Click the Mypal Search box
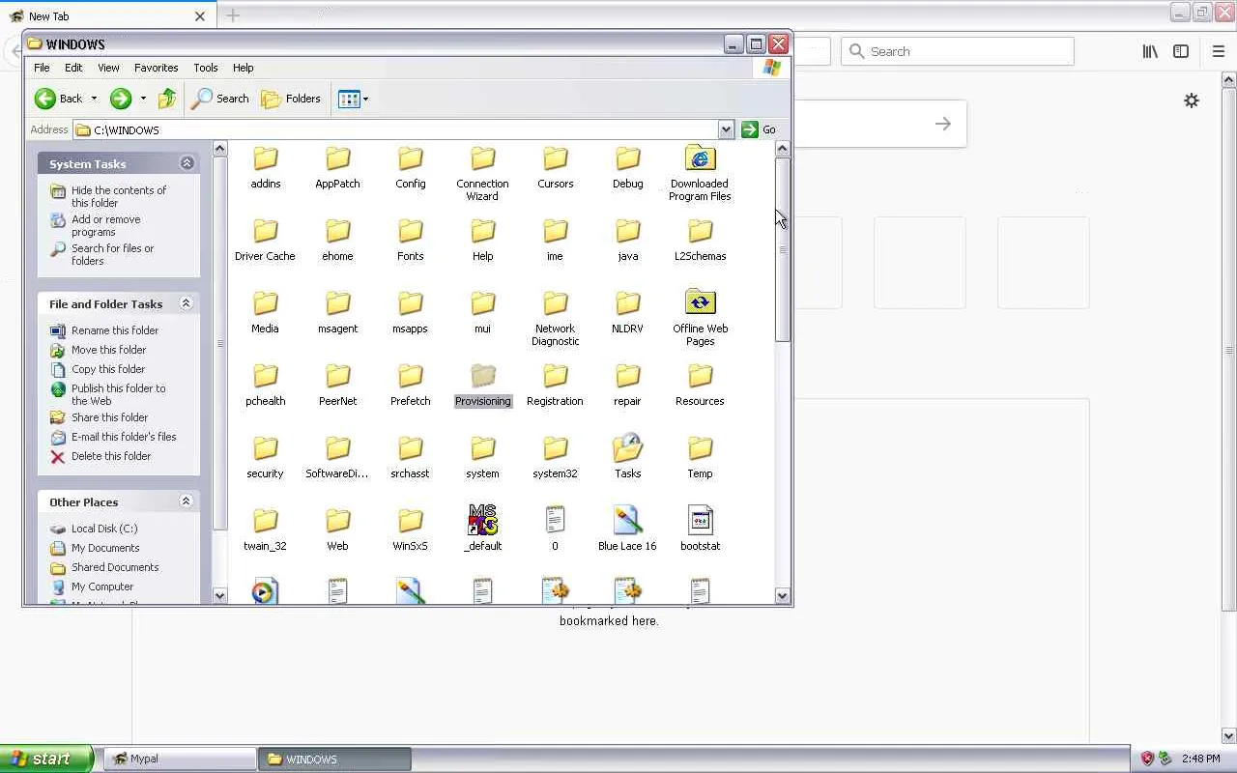Image resolution: width=1237 pixels, height=773 pixels. point(958,51)
